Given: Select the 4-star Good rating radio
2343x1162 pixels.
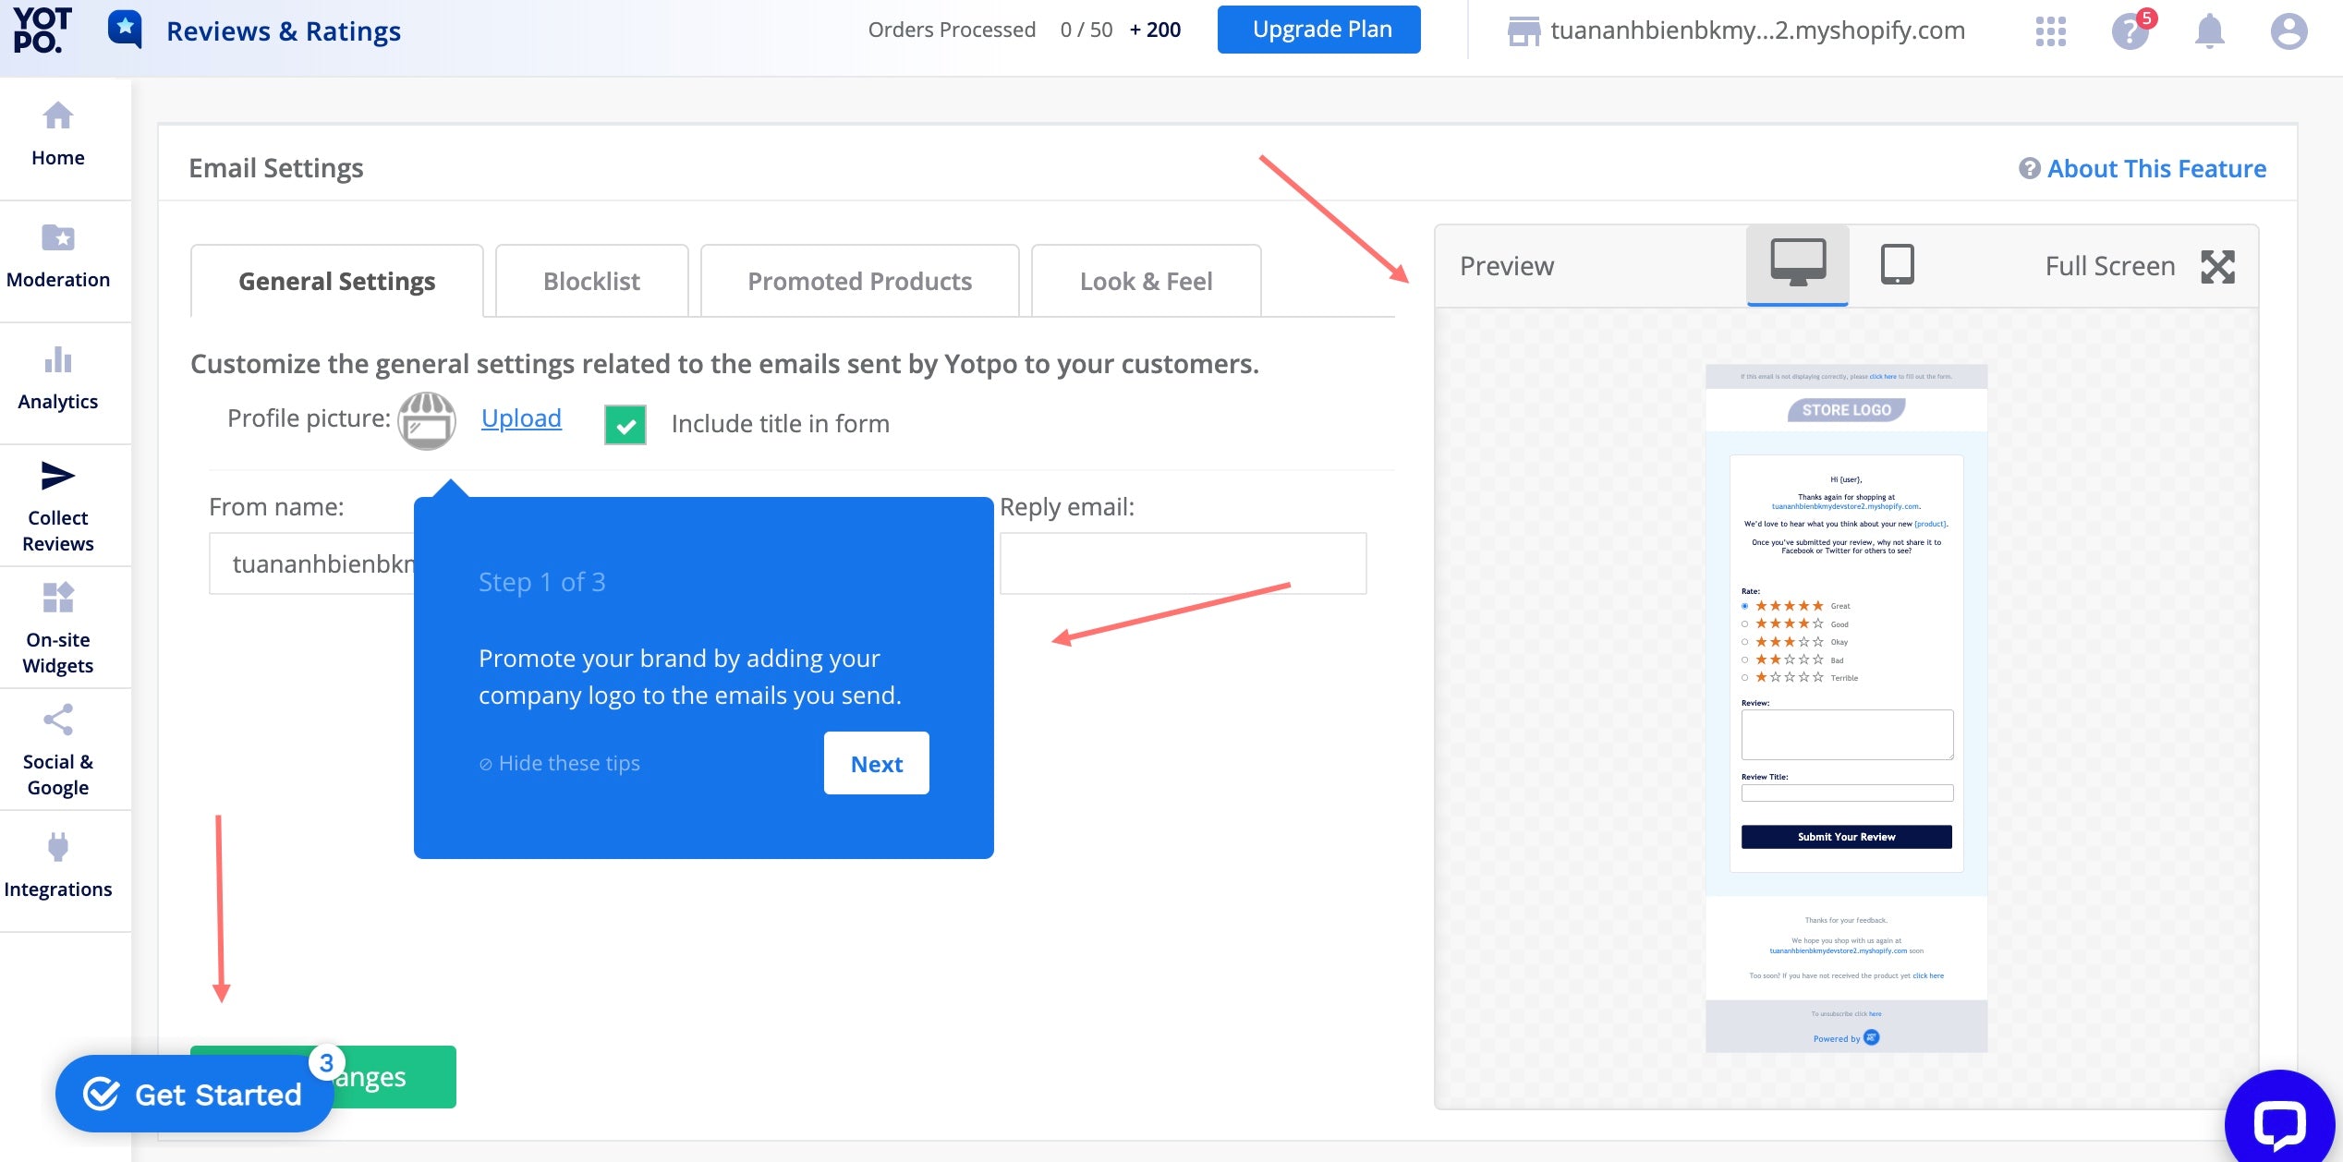Looking at the screenshot, I should coord(1744,624).
